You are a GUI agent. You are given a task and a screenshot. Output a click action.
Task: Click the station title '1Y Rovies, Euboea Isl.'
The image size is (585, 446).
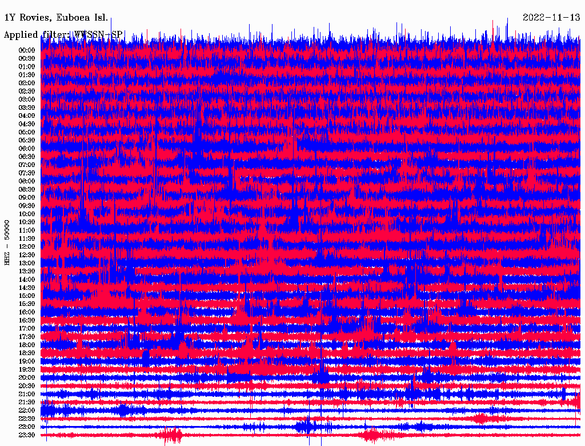56,18
